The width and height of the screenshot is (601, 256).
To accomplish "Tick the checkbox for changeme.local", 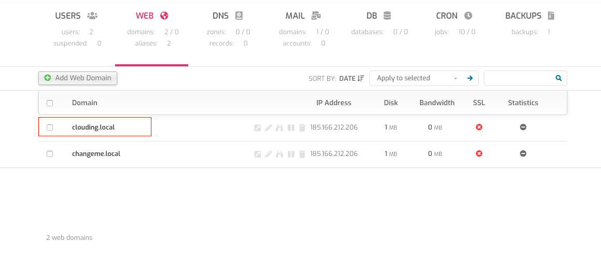I will (x=50, y=154).
